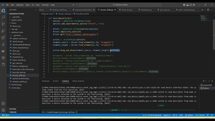The width and height of the screenshot is (215, 121).
Task: Switch to the OUTPUT panel tab
Action: pos(55,81)
